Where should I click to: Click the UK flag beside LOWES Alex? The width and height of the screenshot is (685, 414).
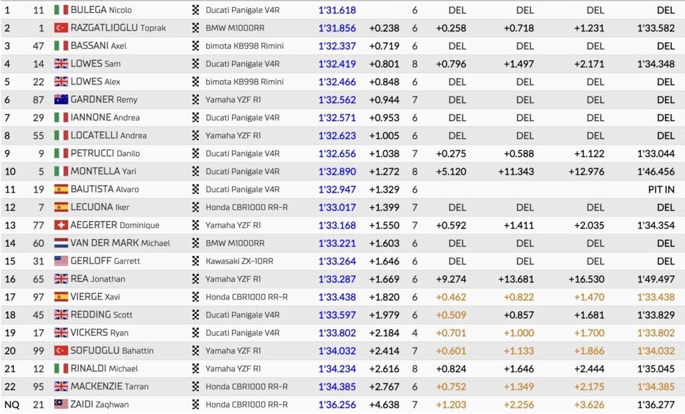pos(61,81)
